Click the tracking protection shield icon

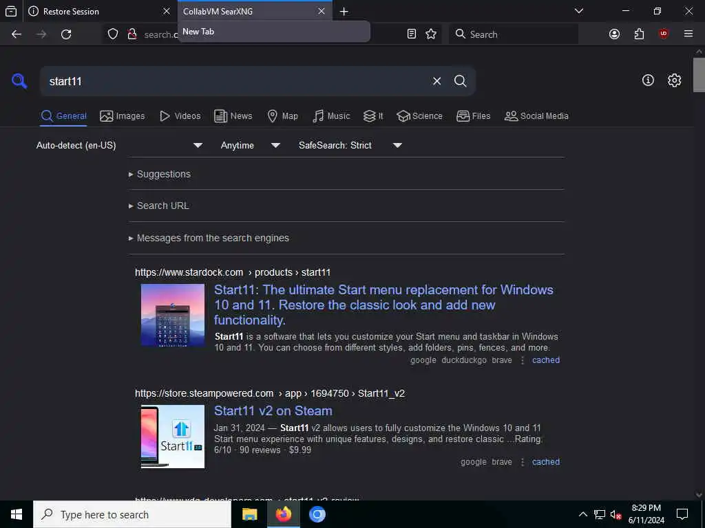(113, 34)
